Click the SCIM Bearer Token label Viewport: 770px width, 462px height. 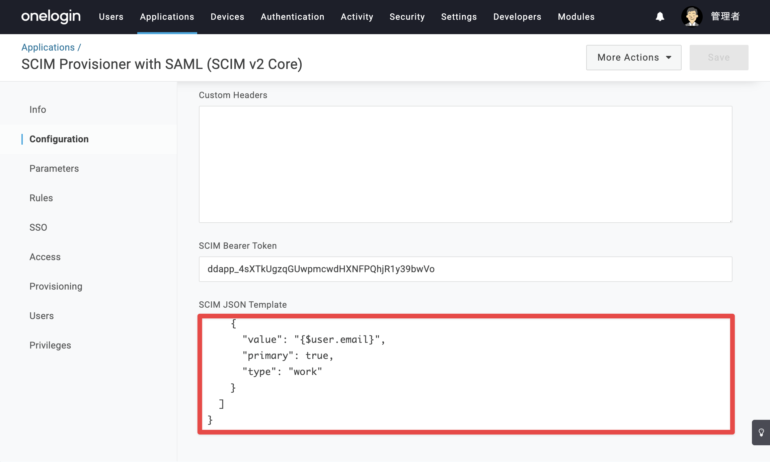tap(238, 246)
